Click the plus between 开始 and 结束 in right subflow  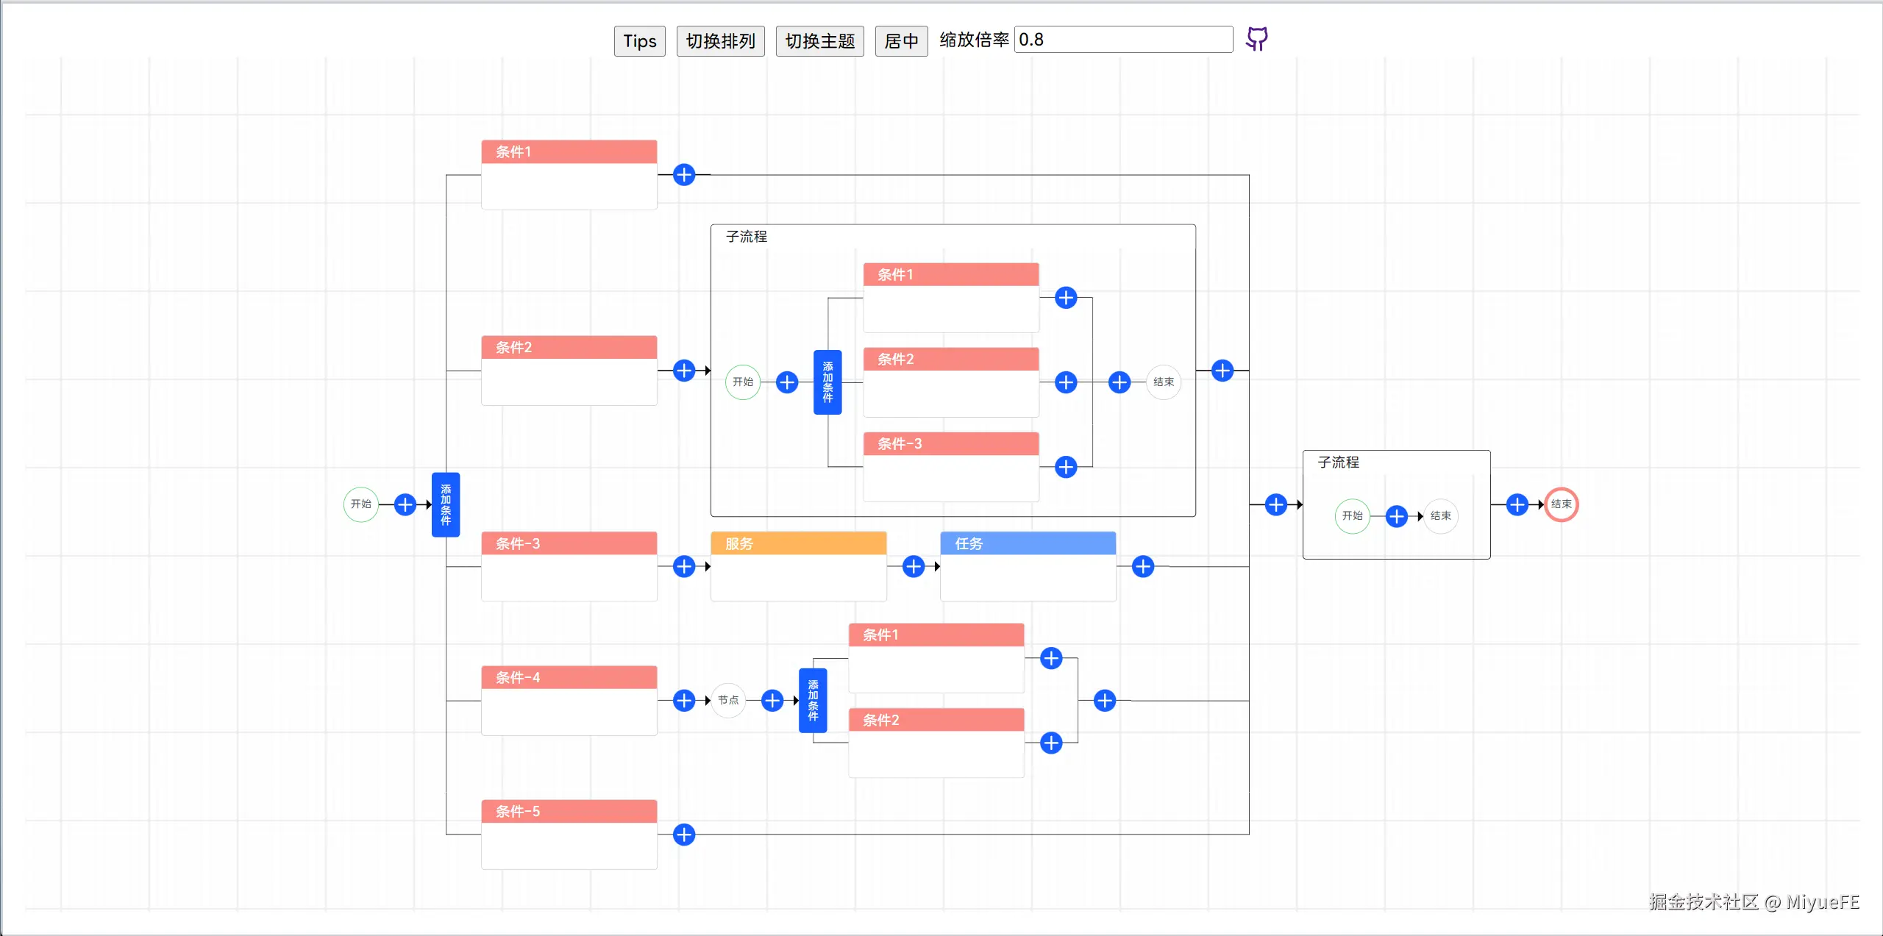1397,516
